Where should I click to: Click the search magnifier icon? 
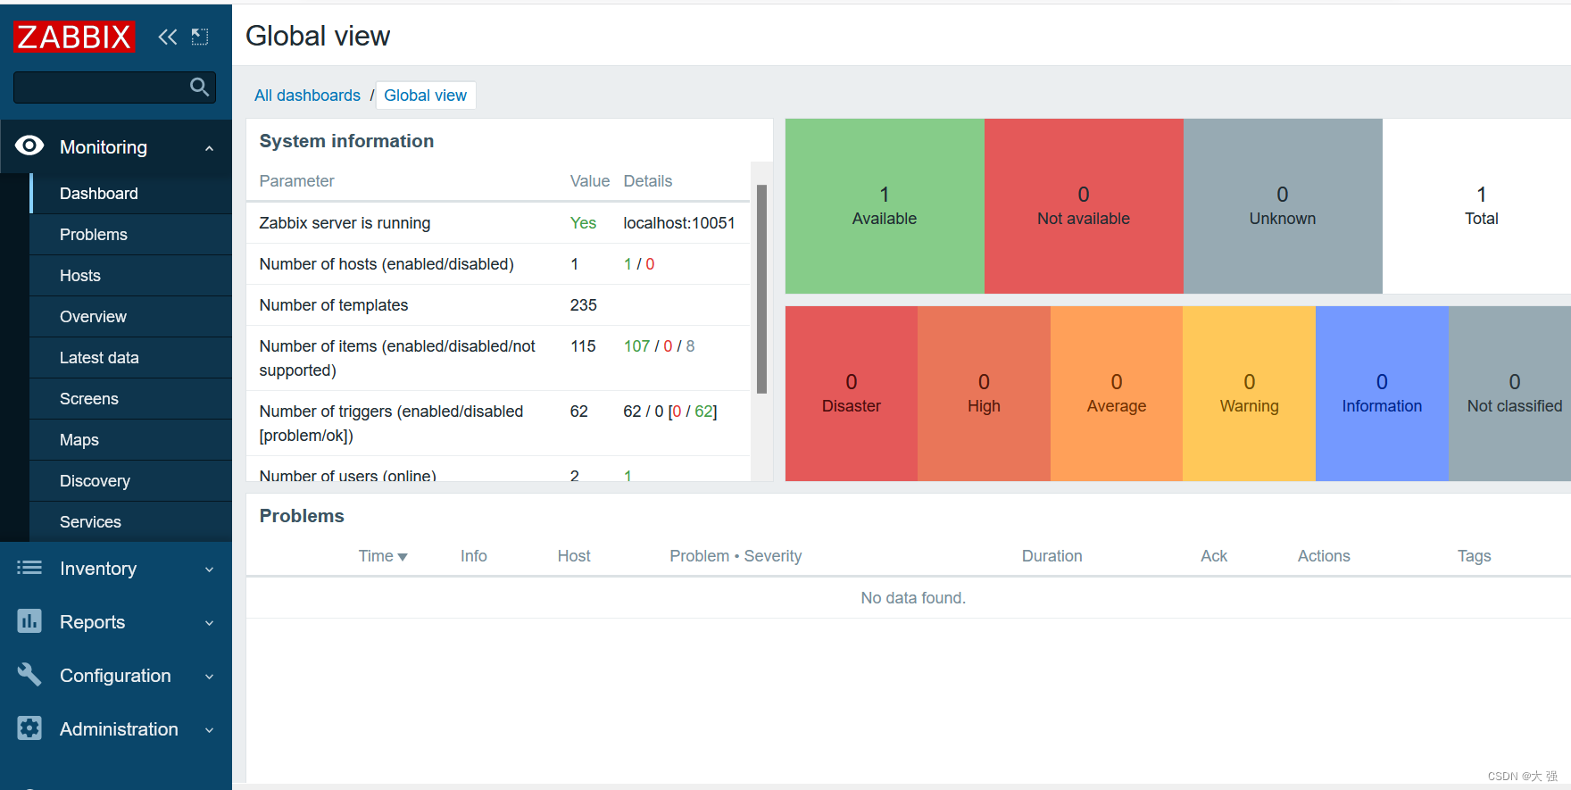click(x=199, y=87)
